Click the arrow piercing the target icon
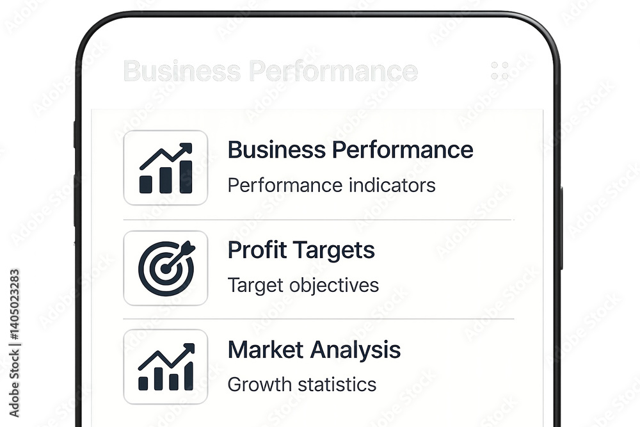Screen dimensions: 640x427 tap(179, 255)
